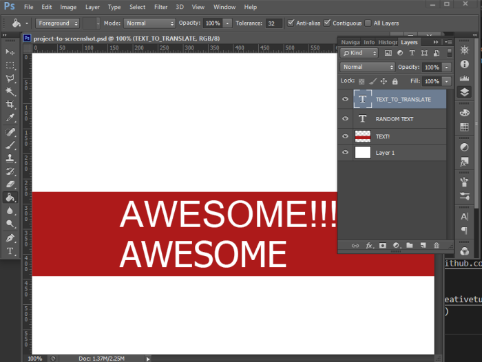The width and height of the screenshot is (482, 362).
Task: Add a layer style with fx button
Action: (x=369, y=245)
